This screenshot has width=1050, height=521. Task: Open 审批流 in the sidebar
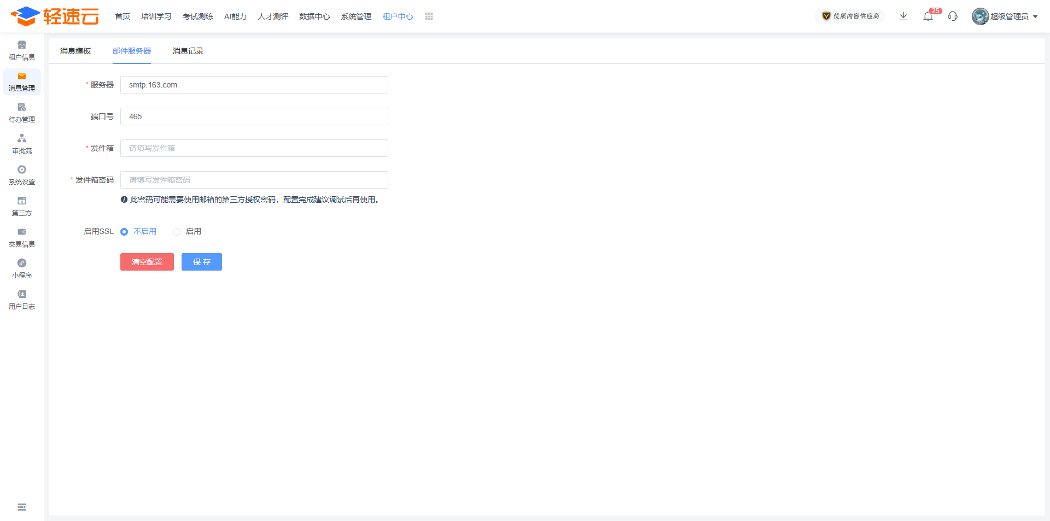[22, 144]
